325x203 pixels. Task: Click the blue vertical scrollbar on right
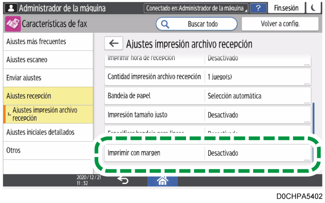coord(314,124)
